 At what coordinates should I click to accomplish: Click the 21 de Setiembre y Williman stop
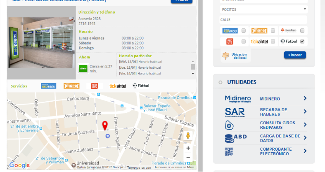point(66,160)
